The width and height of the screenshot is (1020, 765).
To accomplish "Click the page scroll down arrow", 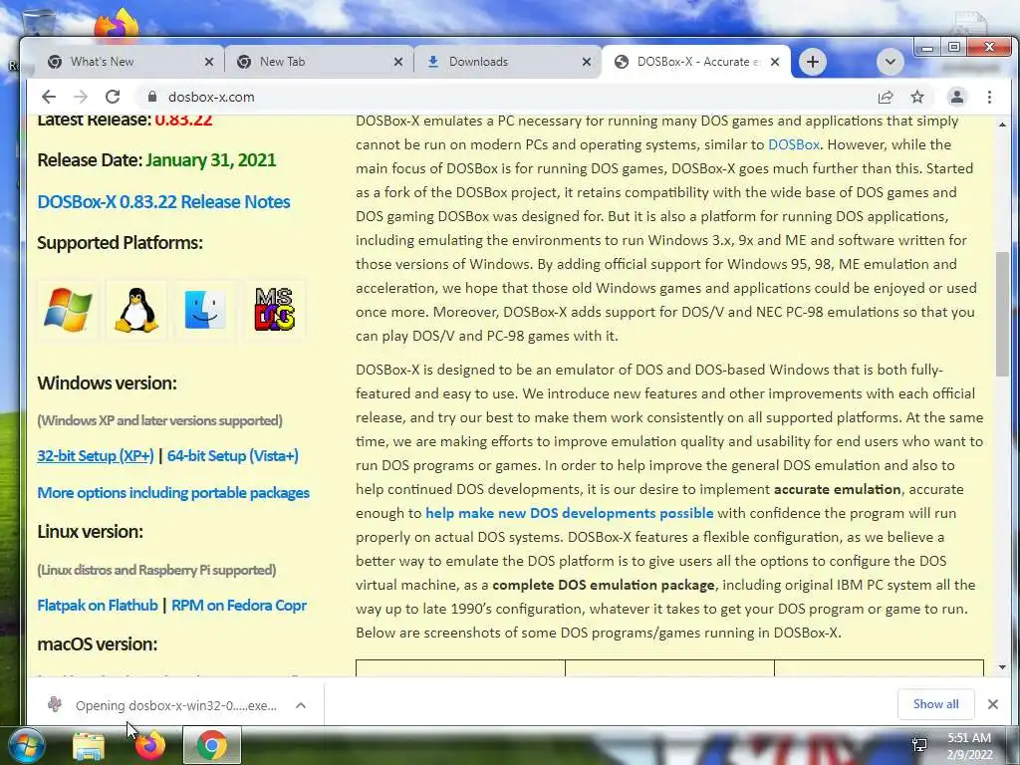I will pos(1002,667).
